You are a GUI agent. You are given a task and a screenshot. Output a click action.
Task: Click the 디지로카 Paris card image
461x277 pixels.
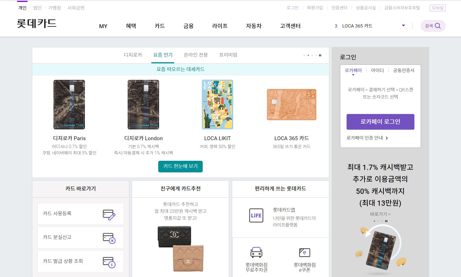pyautogui.click(x=69, y=105)
